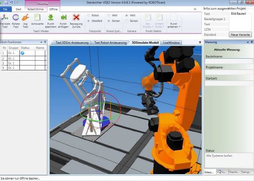Viewport: 254px width, 181px height.
Task: Click the Bewegung Zurück red X icon
Action: point(76,17)
